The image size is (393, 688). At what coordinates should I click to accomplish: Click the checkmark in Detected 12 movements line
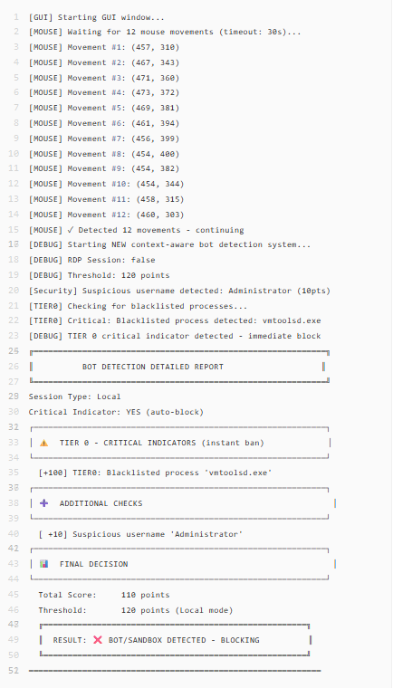pyautogui.click(x=71, y=230)
